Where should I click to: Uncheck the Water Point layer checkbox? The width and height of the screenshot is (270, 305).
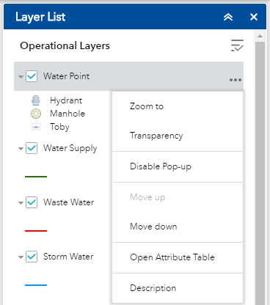point(32,76)
